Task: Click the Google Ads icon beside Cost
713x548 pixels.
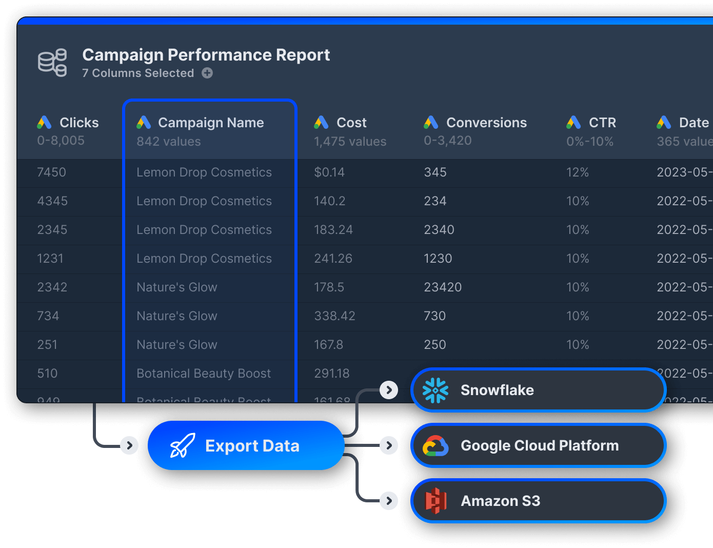Action: pyautogui.click(x=321, y=122)
